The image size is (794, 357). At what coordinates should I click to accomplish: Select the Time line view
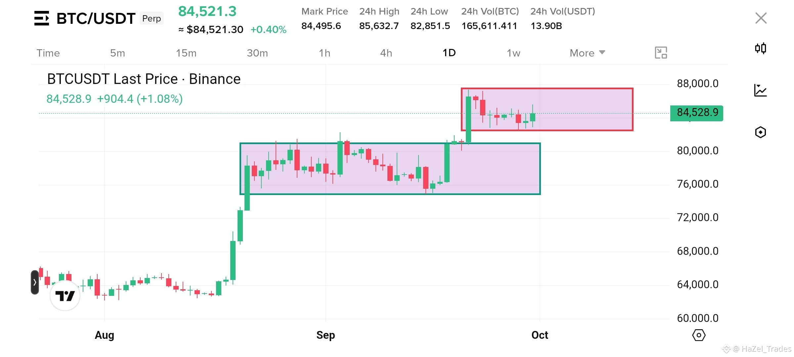(x=48, y=53)
